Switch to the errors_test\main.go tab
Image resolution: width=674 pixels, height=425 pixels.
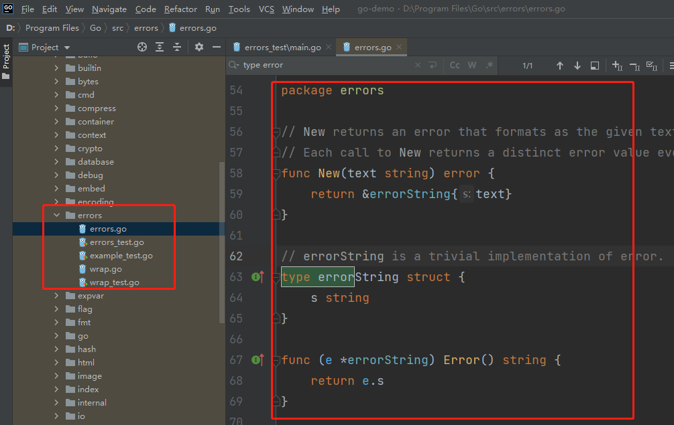[282, 47]
